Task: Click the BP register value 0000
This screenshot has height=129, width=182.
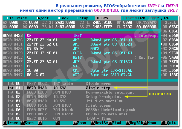Action: click(128, 22)
